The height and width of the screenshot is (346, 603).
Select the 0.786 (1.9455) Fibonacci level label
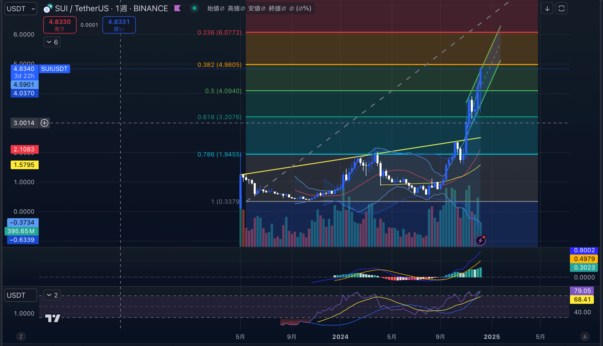(x=219, y=154)
